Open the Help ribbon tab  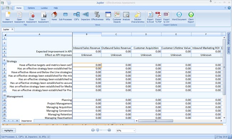[x=56, y=8]
